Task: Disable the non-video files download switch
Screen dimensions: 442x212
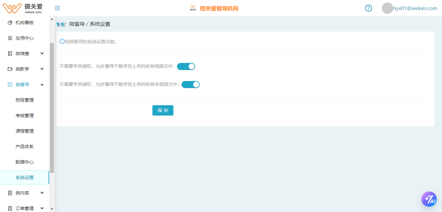Action: [x=191, y=85]
